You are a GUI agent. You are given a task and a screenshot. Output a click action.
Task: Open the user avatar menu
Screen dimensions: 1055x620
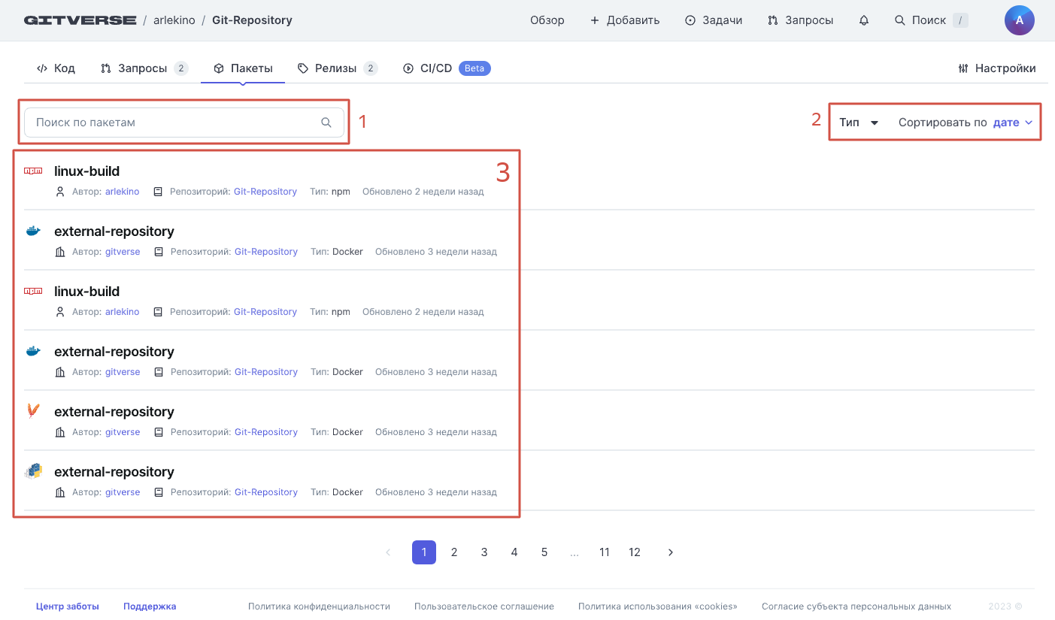click(x=1019, y=20)
